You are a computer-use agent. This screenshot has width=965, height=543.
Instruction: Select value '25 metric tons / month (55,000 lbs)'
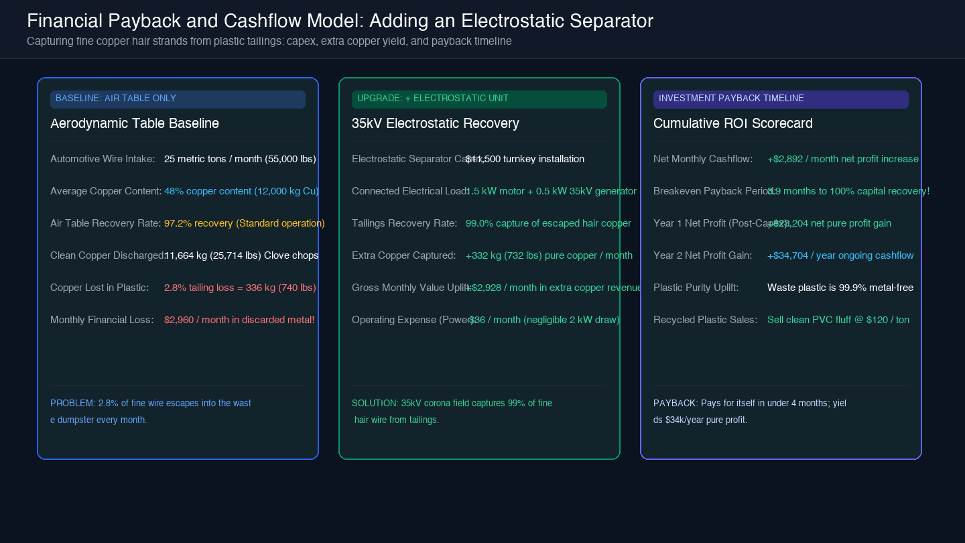240,159
